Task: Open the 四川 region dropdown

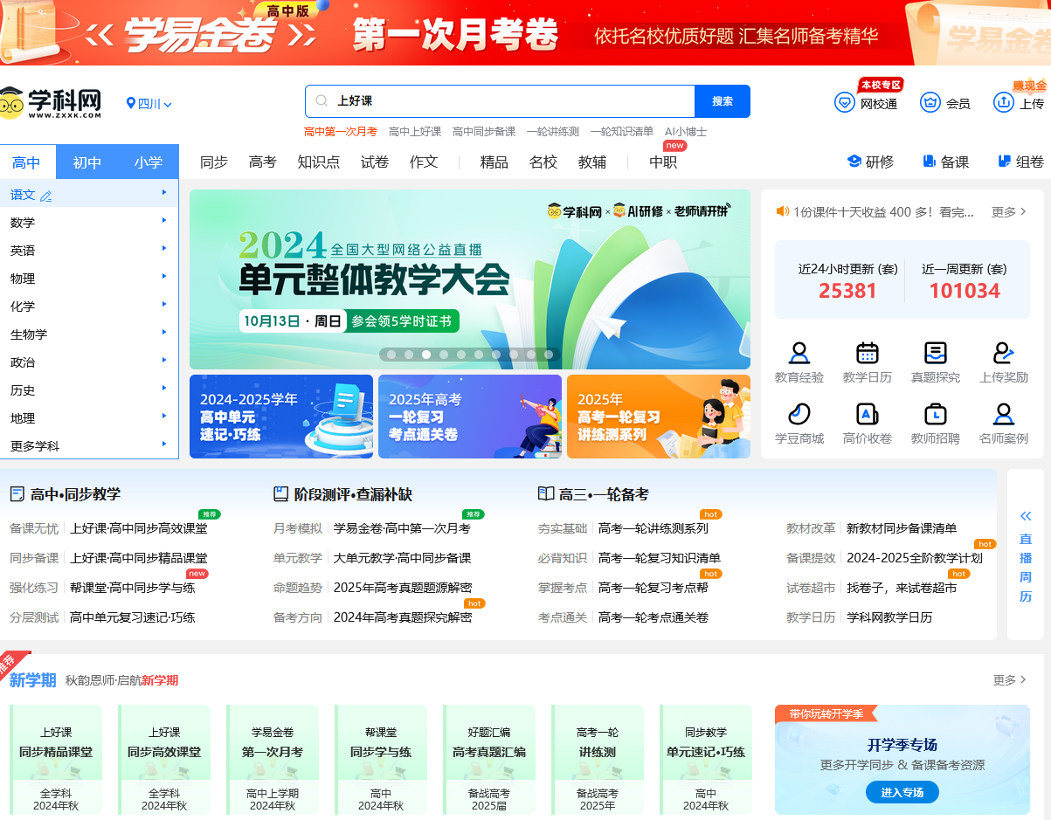Action: [149, 104]
